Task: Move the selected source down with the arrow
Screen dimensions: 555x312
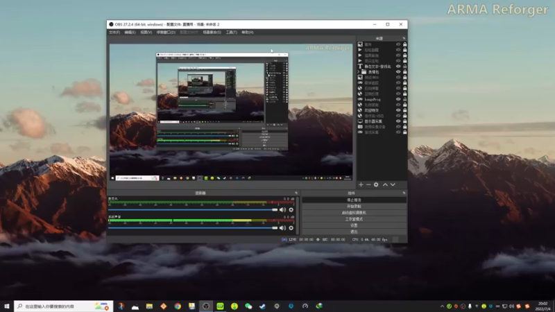Action: click(x=393, y=184)
